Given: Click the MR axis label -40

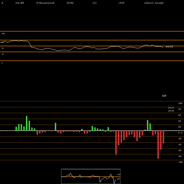Looking at the screenshot, I should pyautogui.click(x=180, y=145).
